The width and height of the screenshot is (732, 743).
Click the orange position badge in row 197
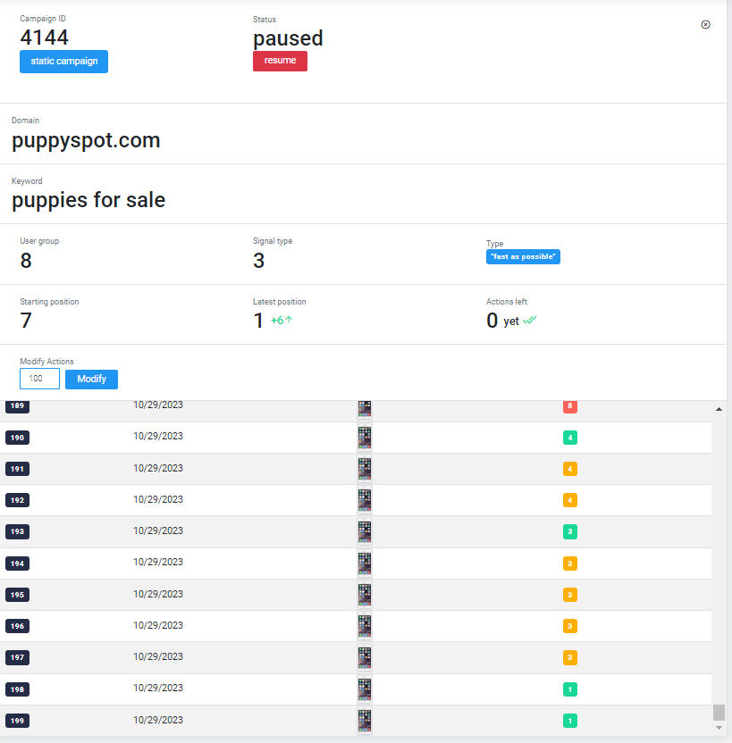point(570,657)
